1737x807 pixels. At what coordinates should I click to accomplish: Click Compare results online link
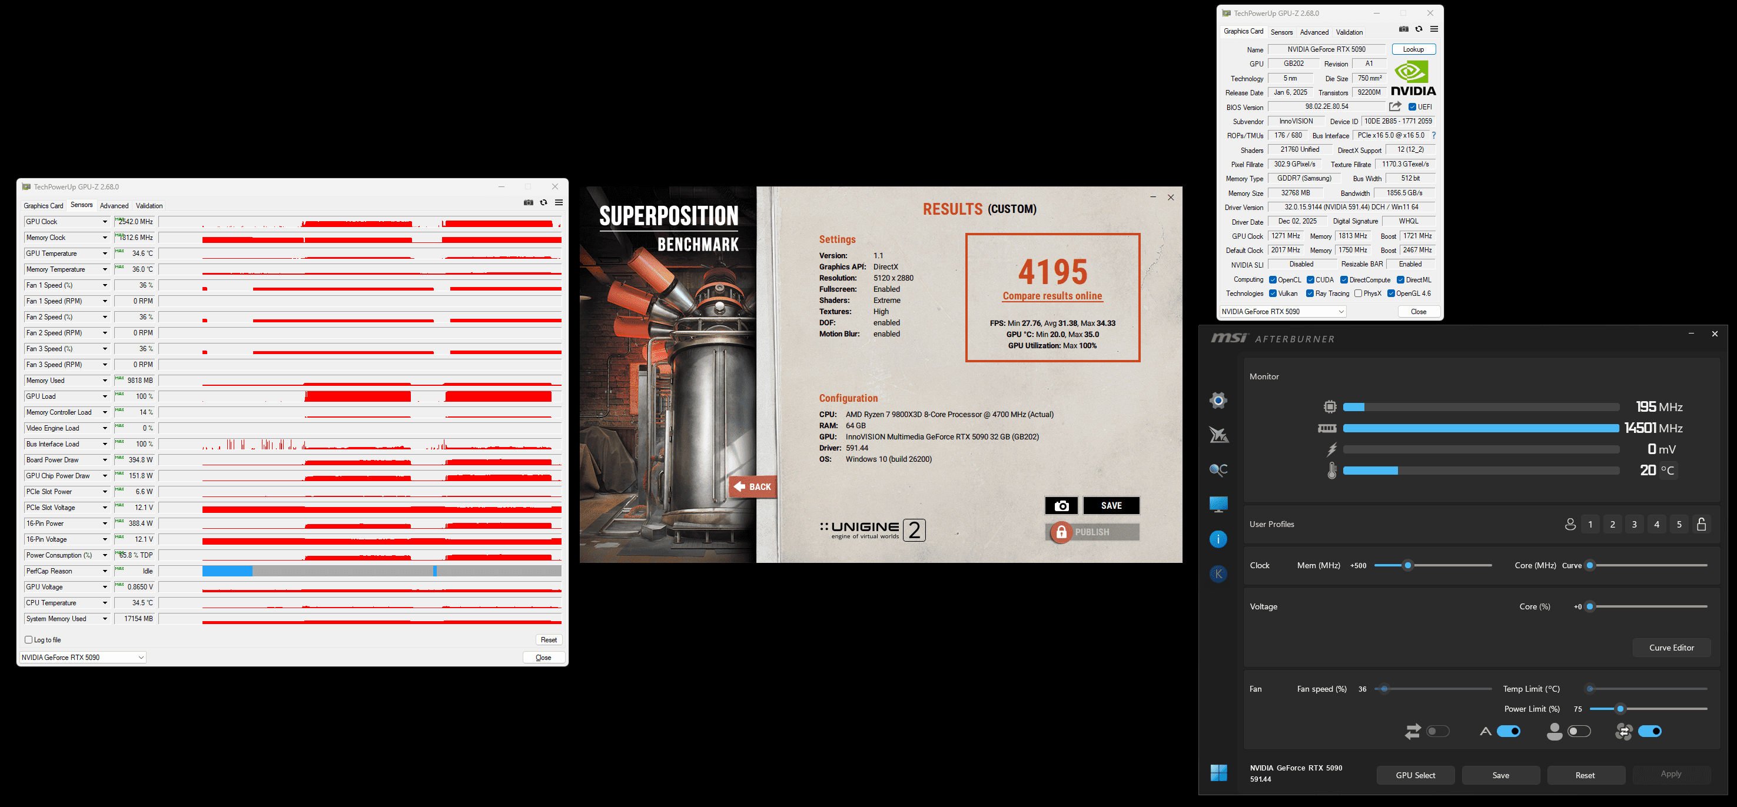click(1052, 296)
